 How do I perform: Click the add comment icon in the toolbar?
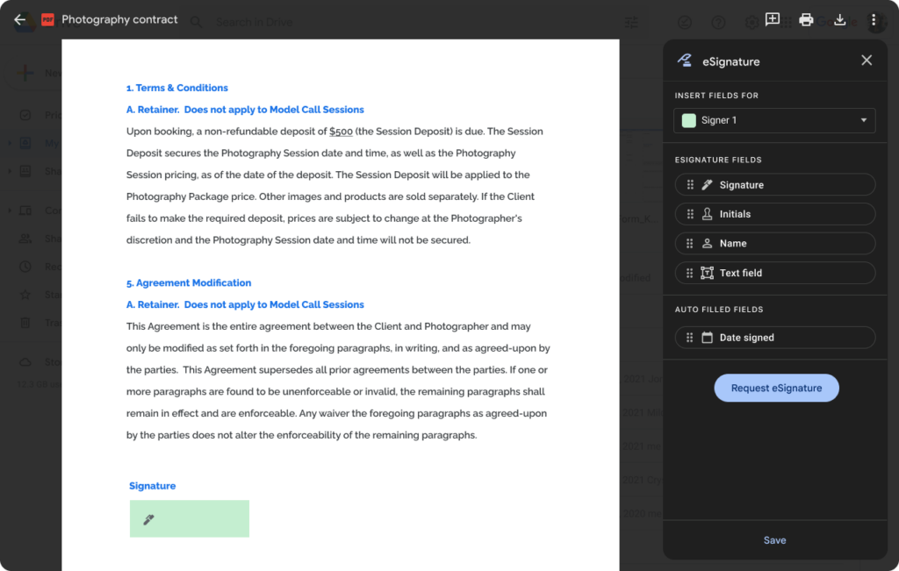coord(773,19)
